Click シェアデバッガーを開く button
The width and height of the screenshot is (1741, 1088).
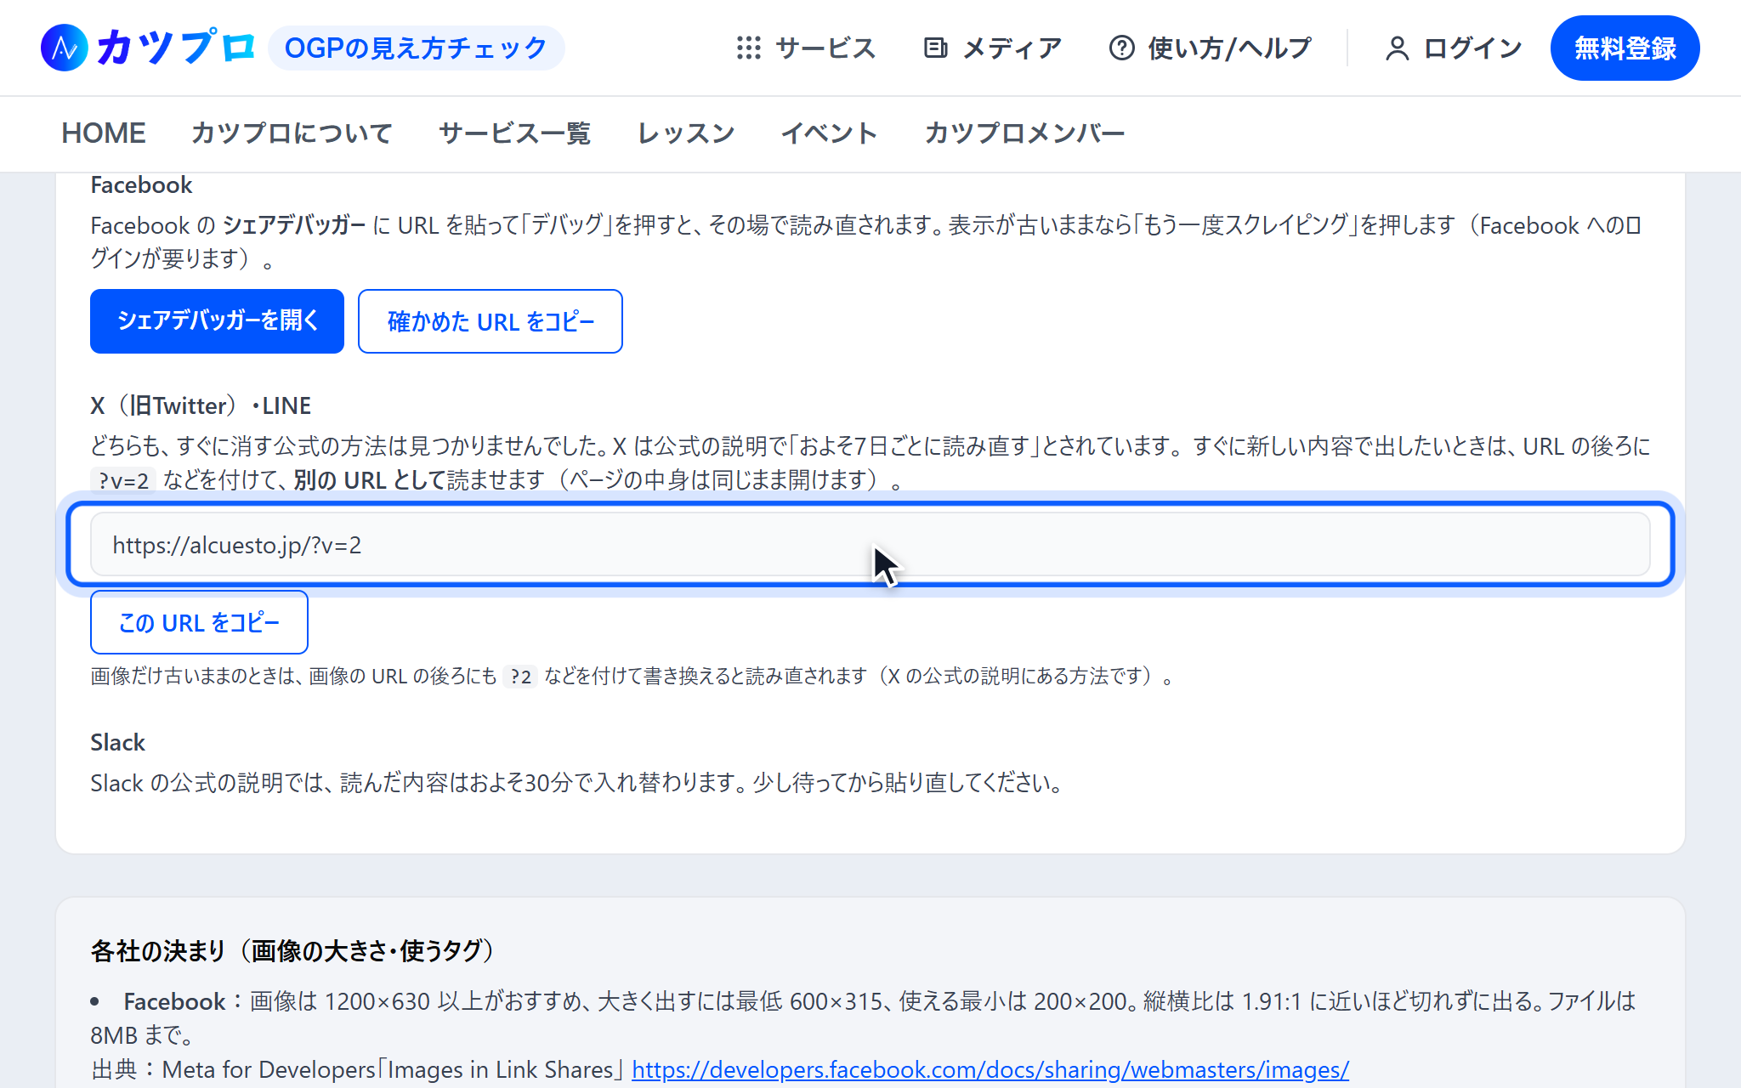coord(217,320)
